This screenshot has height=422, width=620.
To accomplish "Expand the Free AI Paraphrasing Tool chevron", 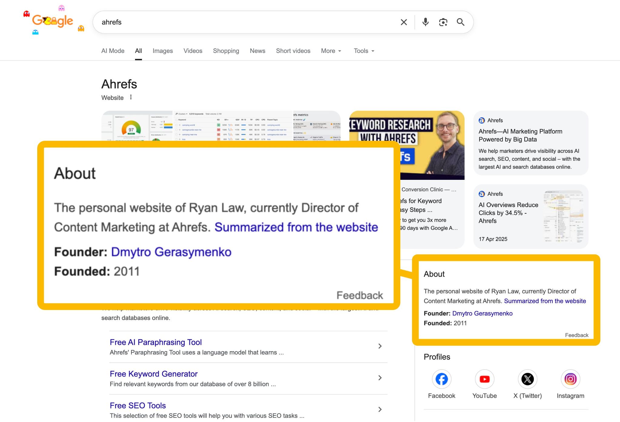I will tap(380, 346).
